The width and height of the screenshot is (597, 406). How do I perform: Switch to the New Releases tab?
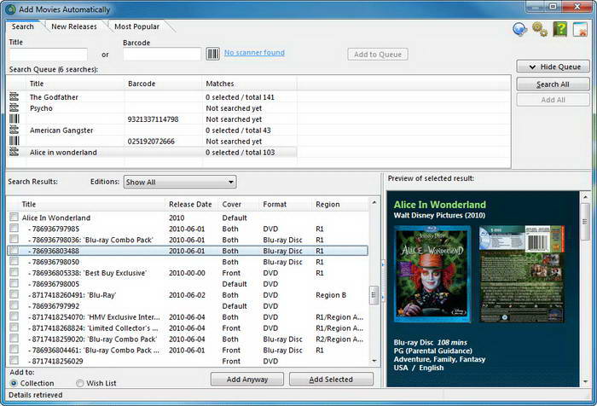click(x=74, y=26)
